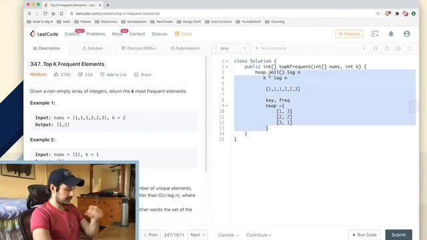Click Run Code
This screenshot has width=427, height=240.
pyautogui.click(x=364, y=235)
